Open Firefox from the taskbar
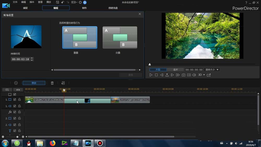The image size is (261, 147). click(52, 143)
